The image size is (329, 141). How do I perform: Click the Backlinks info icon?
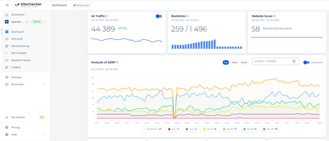coord(187,16)
